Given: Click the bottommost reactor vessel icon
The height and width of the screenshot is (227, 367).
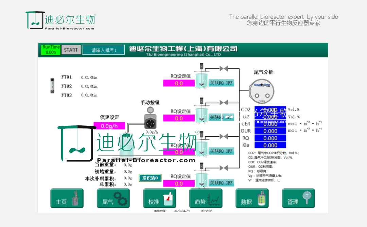Looking at the screenshot, I should click(x=202, y=180).
